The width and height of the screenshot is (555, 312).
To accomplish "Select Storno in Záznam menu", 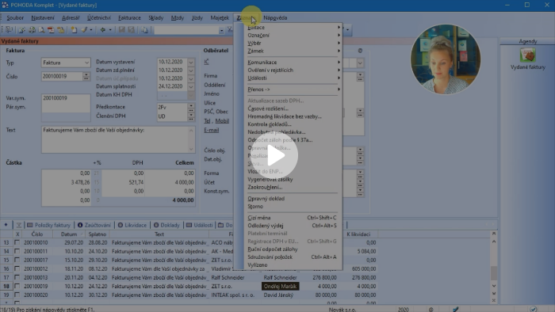I will (255, 207).
